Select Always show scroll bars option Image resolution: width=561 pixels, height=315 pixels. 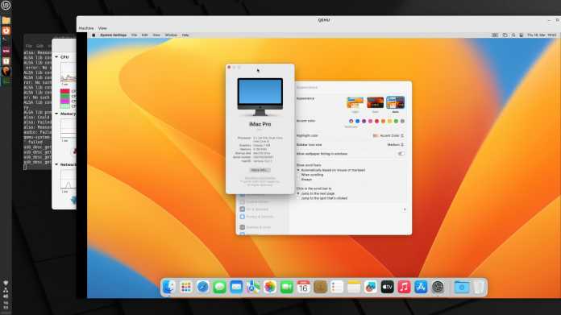304,180
